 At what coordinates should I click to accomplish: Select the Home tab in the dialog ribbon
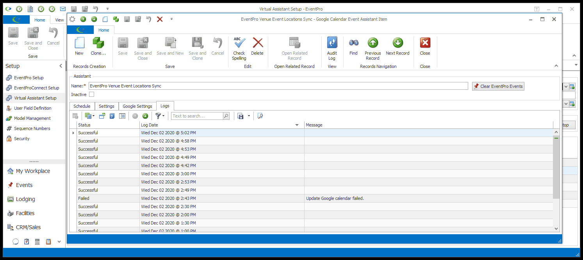coord(104,30)
